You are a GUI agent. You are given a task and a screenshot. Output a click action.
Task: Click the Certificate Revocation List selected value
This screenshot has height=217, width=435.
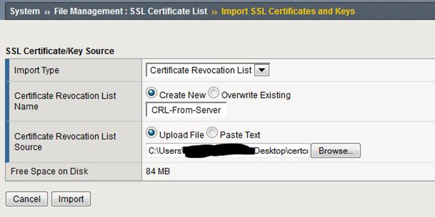click(x=200, y=70)
